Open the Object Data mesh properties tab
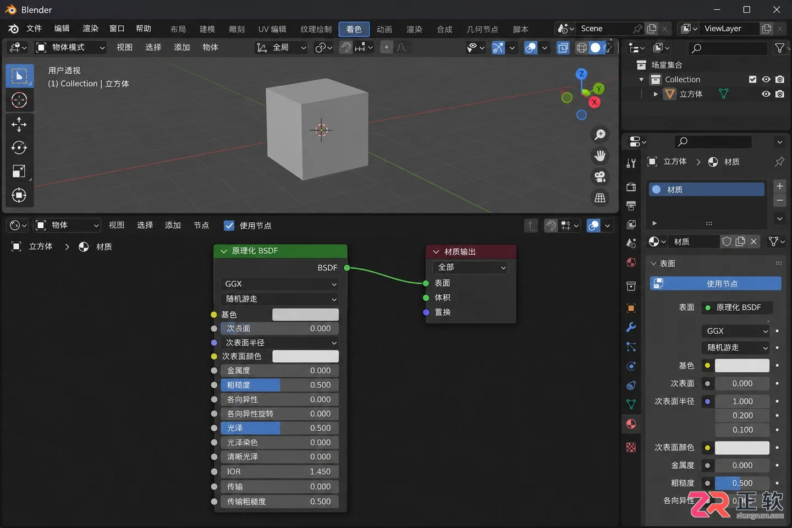 point(631,405)
